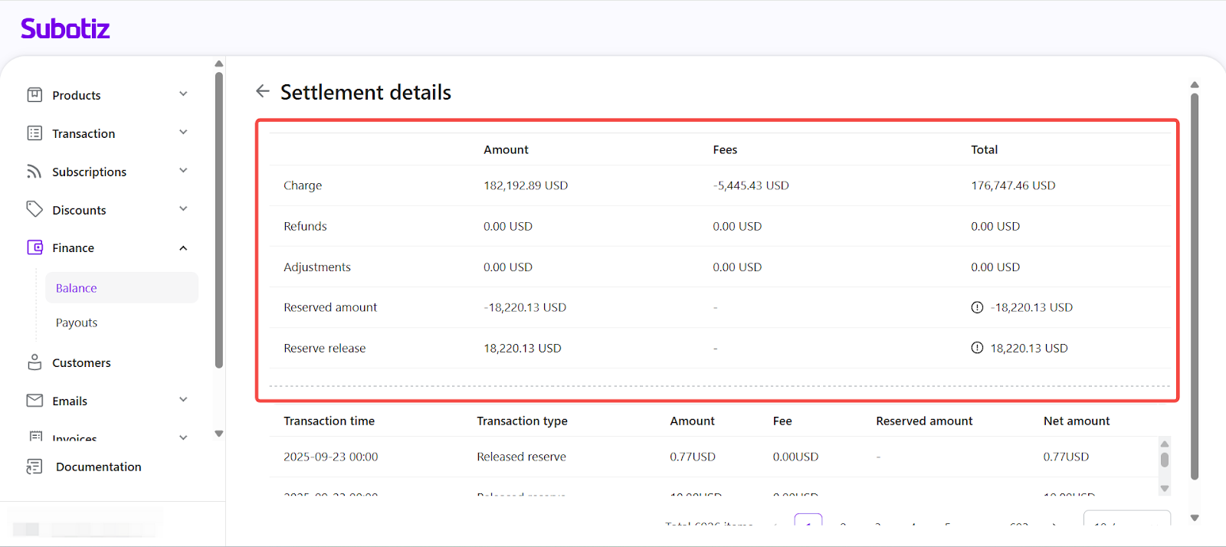Viewport: 1226px width, 547px height.
Task: Click the Finance wallet icon
Action: coord(34,247)
